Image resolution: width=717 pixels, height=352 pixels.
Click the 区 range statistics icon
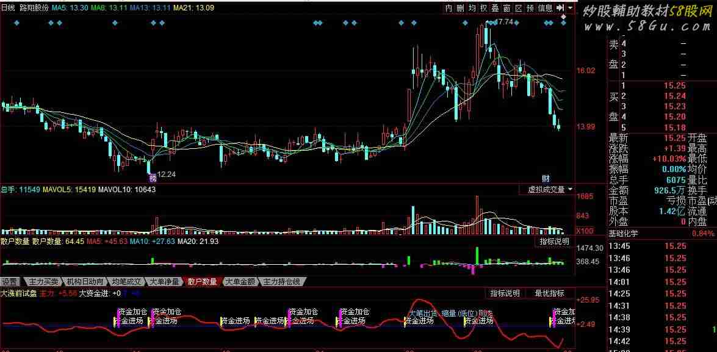pyautogui.click(x=519, y=8)
